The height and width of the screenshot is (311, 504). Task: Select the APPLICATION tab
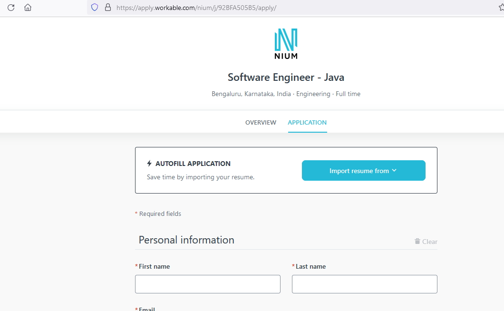[307, 123]
